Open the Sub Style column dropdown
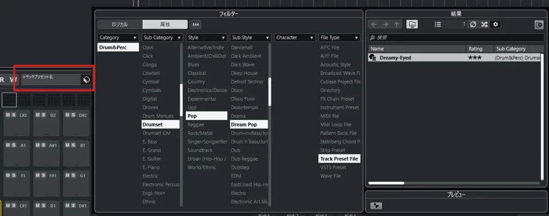549x216 pixels. pyautogui.click(x=250, y=38)
